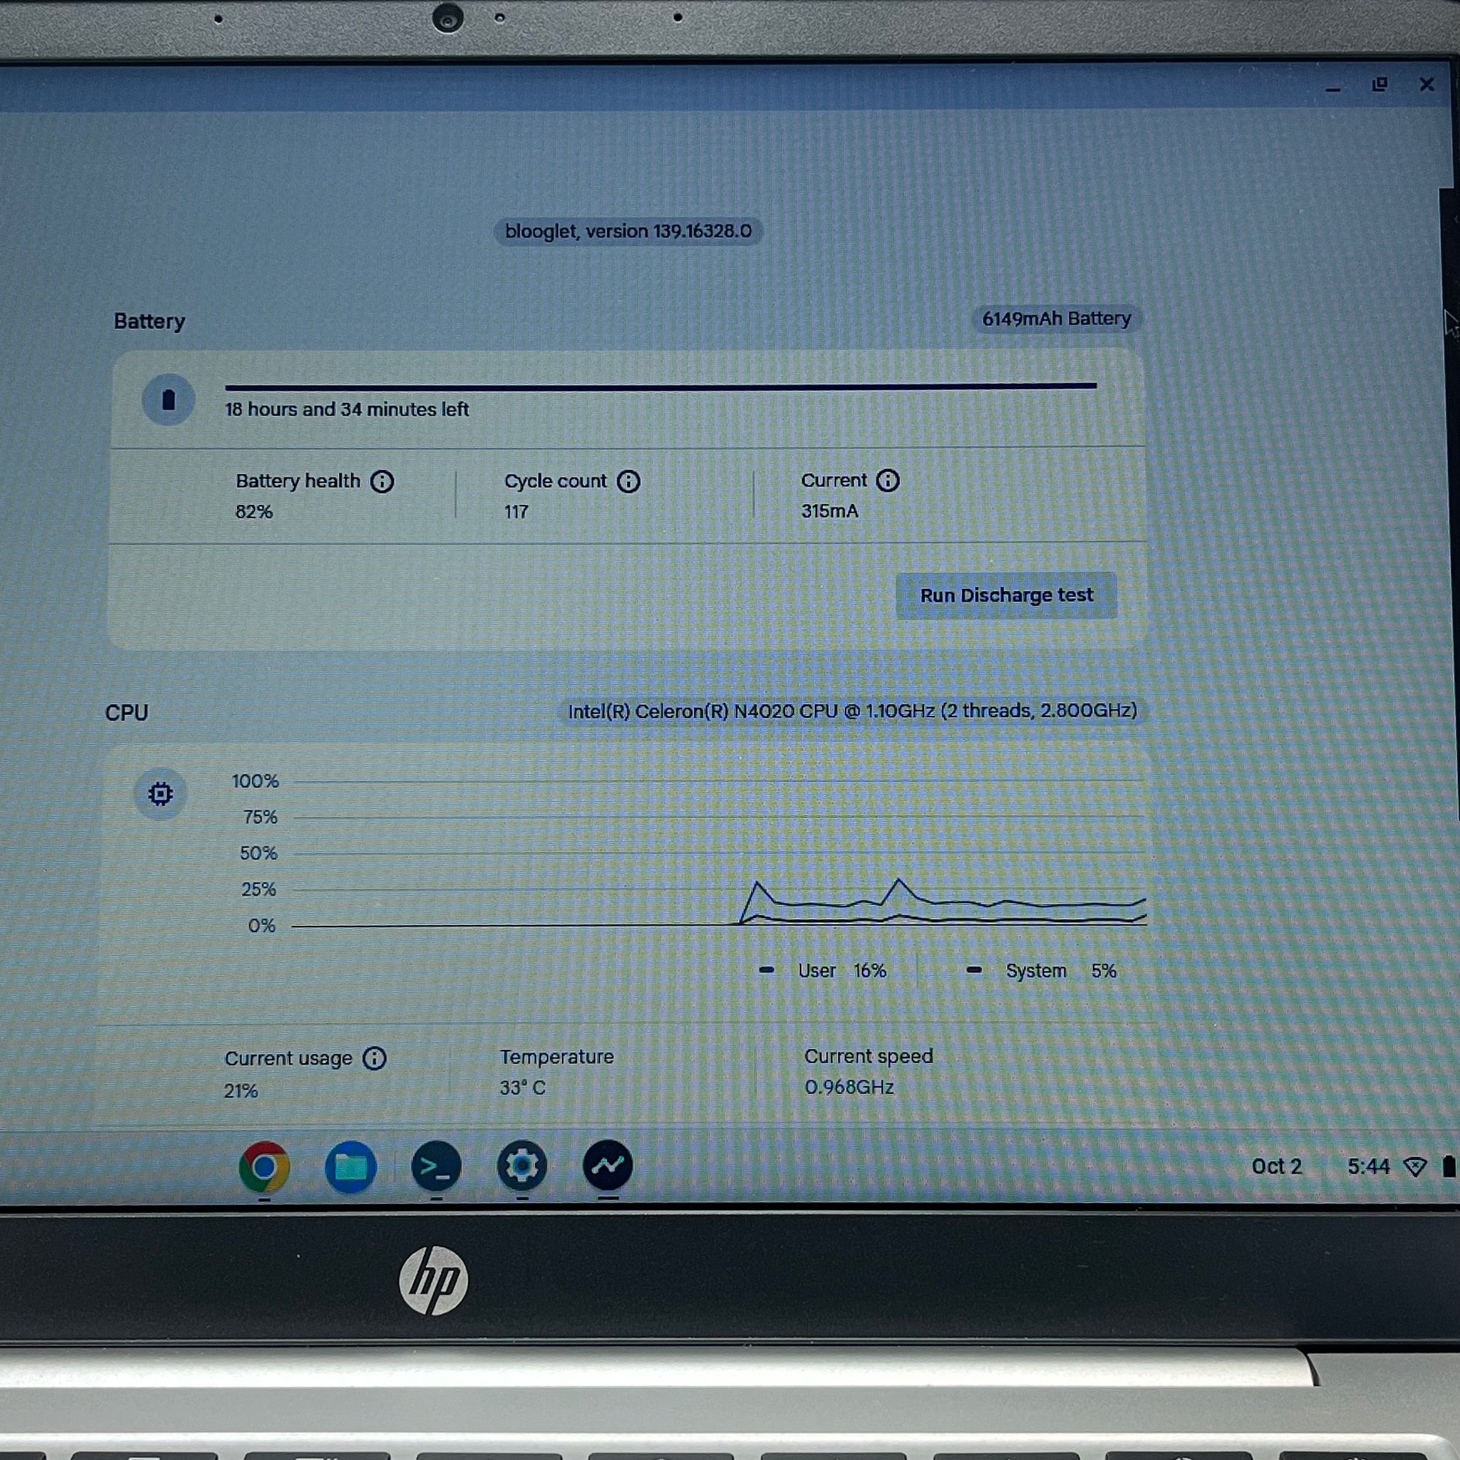Open calendar via Oct 2 date
The height and width of the screenshot is (1460, 1460).
(1276, 1166)
